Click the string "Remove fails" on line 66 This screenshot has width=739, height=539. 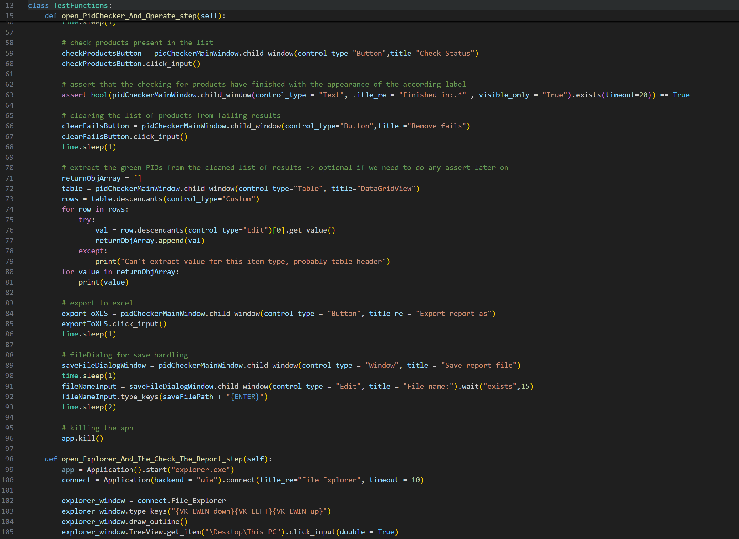point(437,126)
